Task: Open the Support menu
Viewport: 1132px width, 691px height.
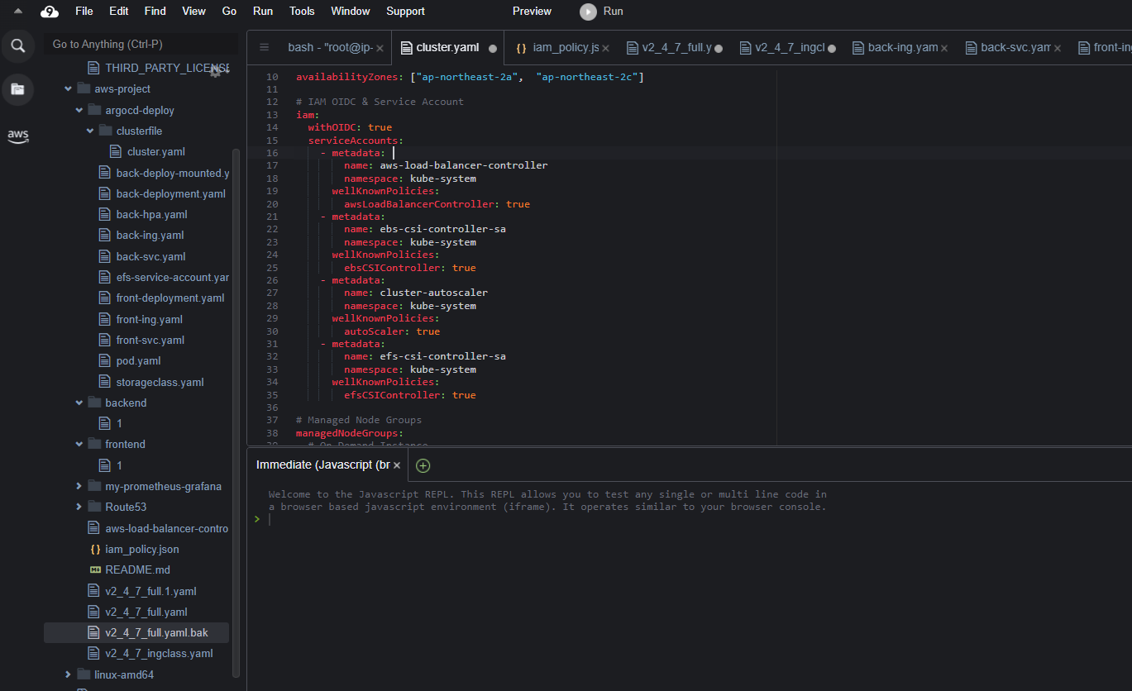Action: (x=405, y=12)
